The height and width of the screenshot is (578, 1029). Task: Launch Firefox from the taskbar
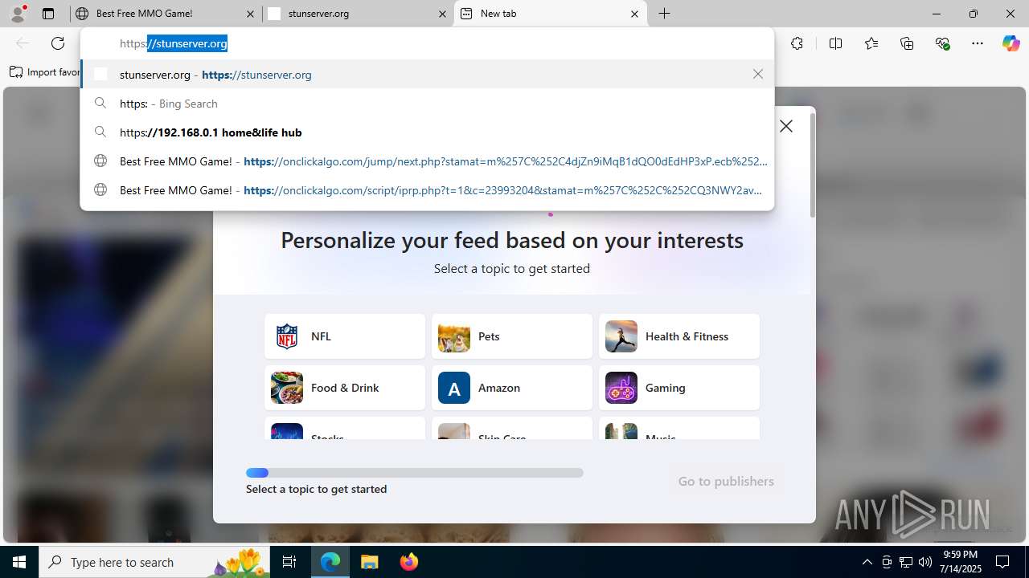tap(408, 562)
